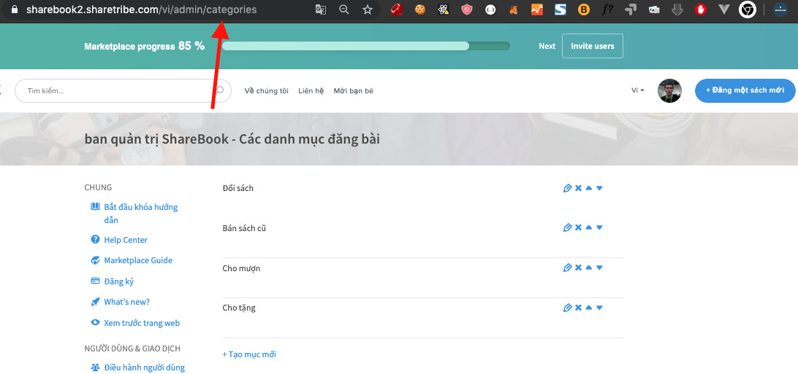Click Đăng một sách mới button

(x=745, y=91)
